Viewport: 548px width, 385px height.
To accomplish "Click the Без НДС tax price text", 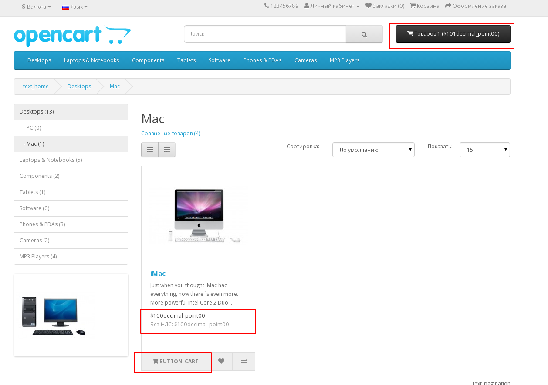I will pyautogui.click(x=189, y=325).
